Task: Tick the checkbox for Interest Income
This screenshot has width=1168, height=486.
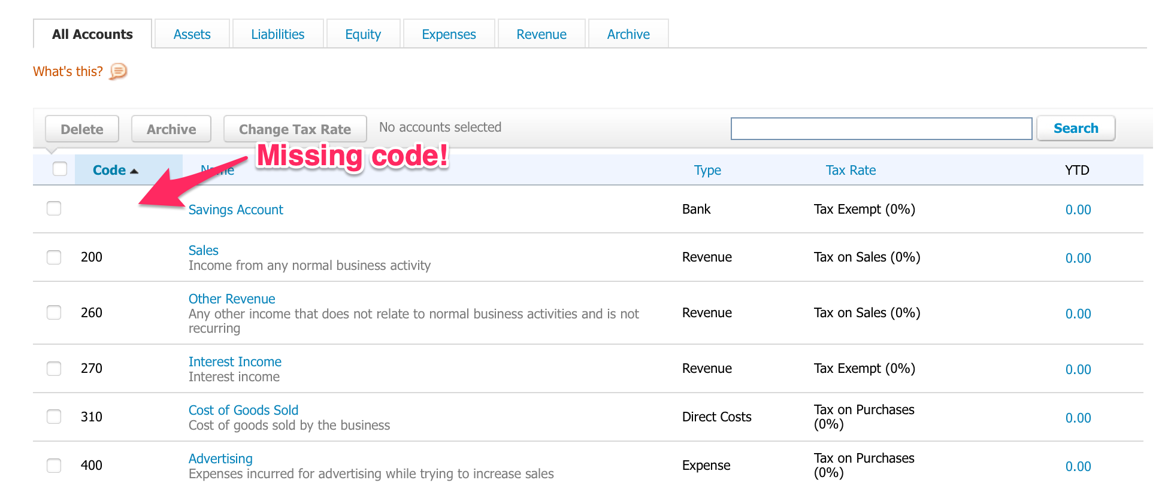Action: click(54, 369)
